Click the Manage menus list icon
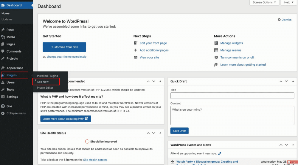The width and height of the screenshot is (298, 165). click(x=216, y=50)
